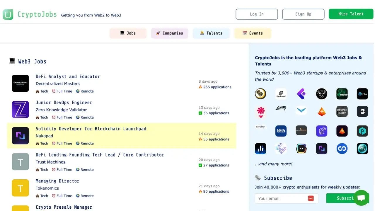This screenshot has height=211, width=375.
Task: Click the Sign Up button
Action: (x=303, y=14)
